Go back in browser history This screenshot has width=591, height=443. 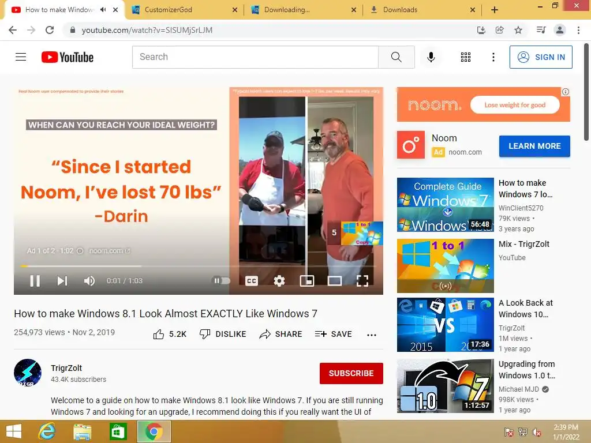tap(13, 30)
